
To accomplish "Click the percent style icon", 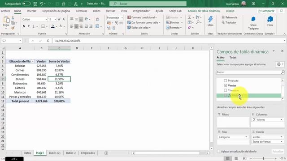I will pos(117,23).
